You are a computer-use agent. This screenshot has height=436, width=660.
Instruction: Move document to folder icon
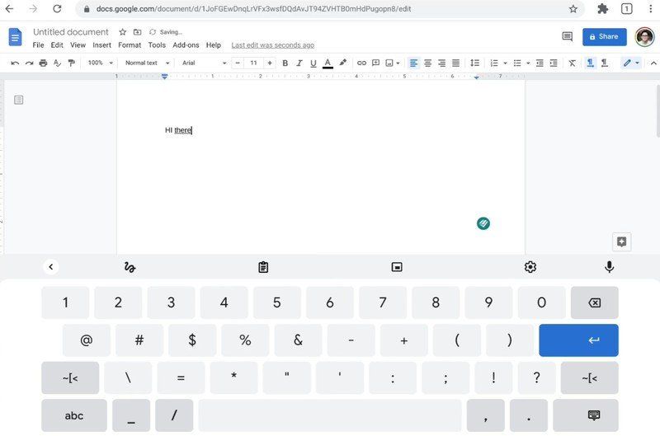(x=137, y=32)
